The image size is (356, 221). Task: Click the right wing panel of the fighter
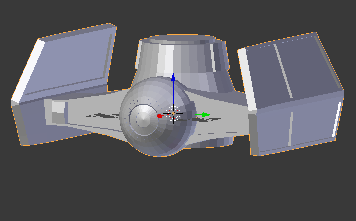point(290,94)
